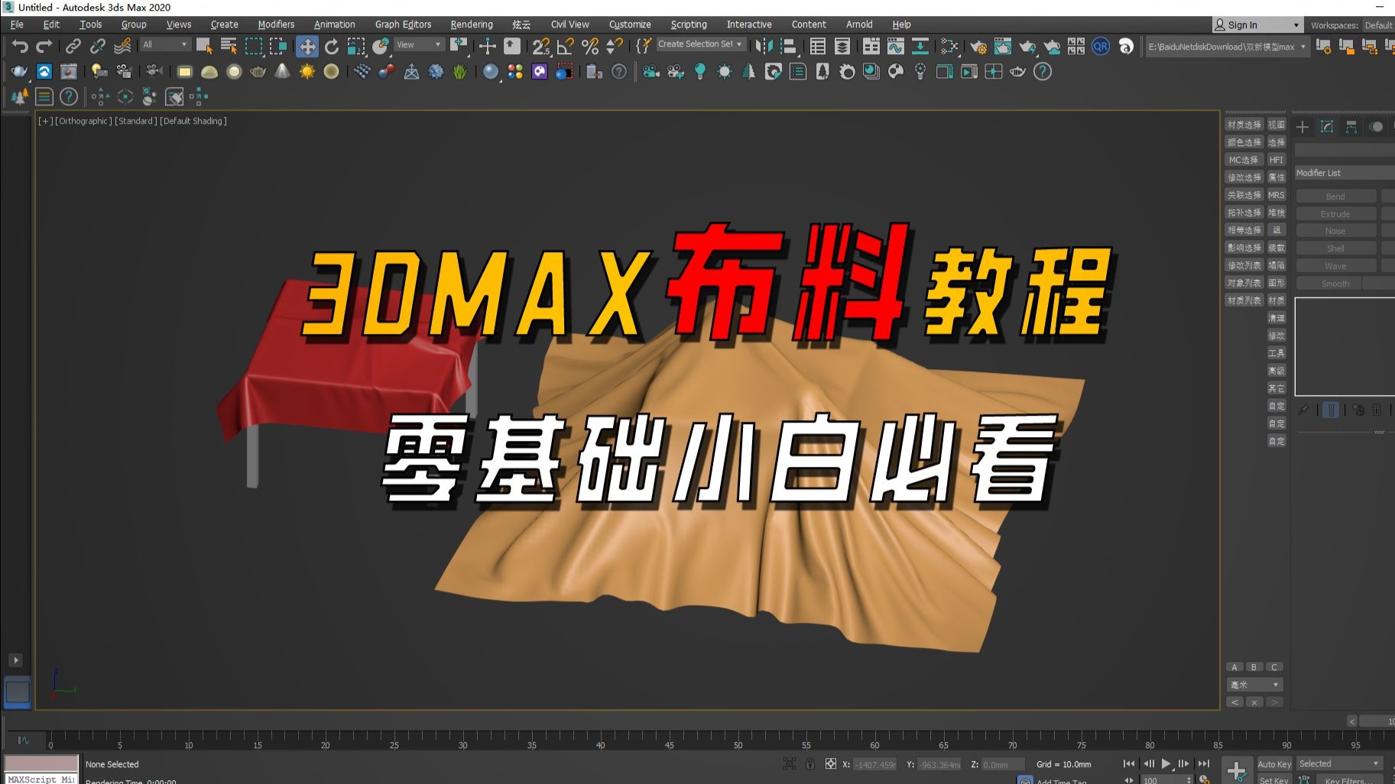Select the Select and Move tool
This screenshot has width=1395, height=784.
[307, 47]
